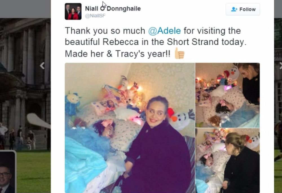This screenshot has height=193, width=282.
Task: Open the @NiallSF handle link
Action: point(95,16)
